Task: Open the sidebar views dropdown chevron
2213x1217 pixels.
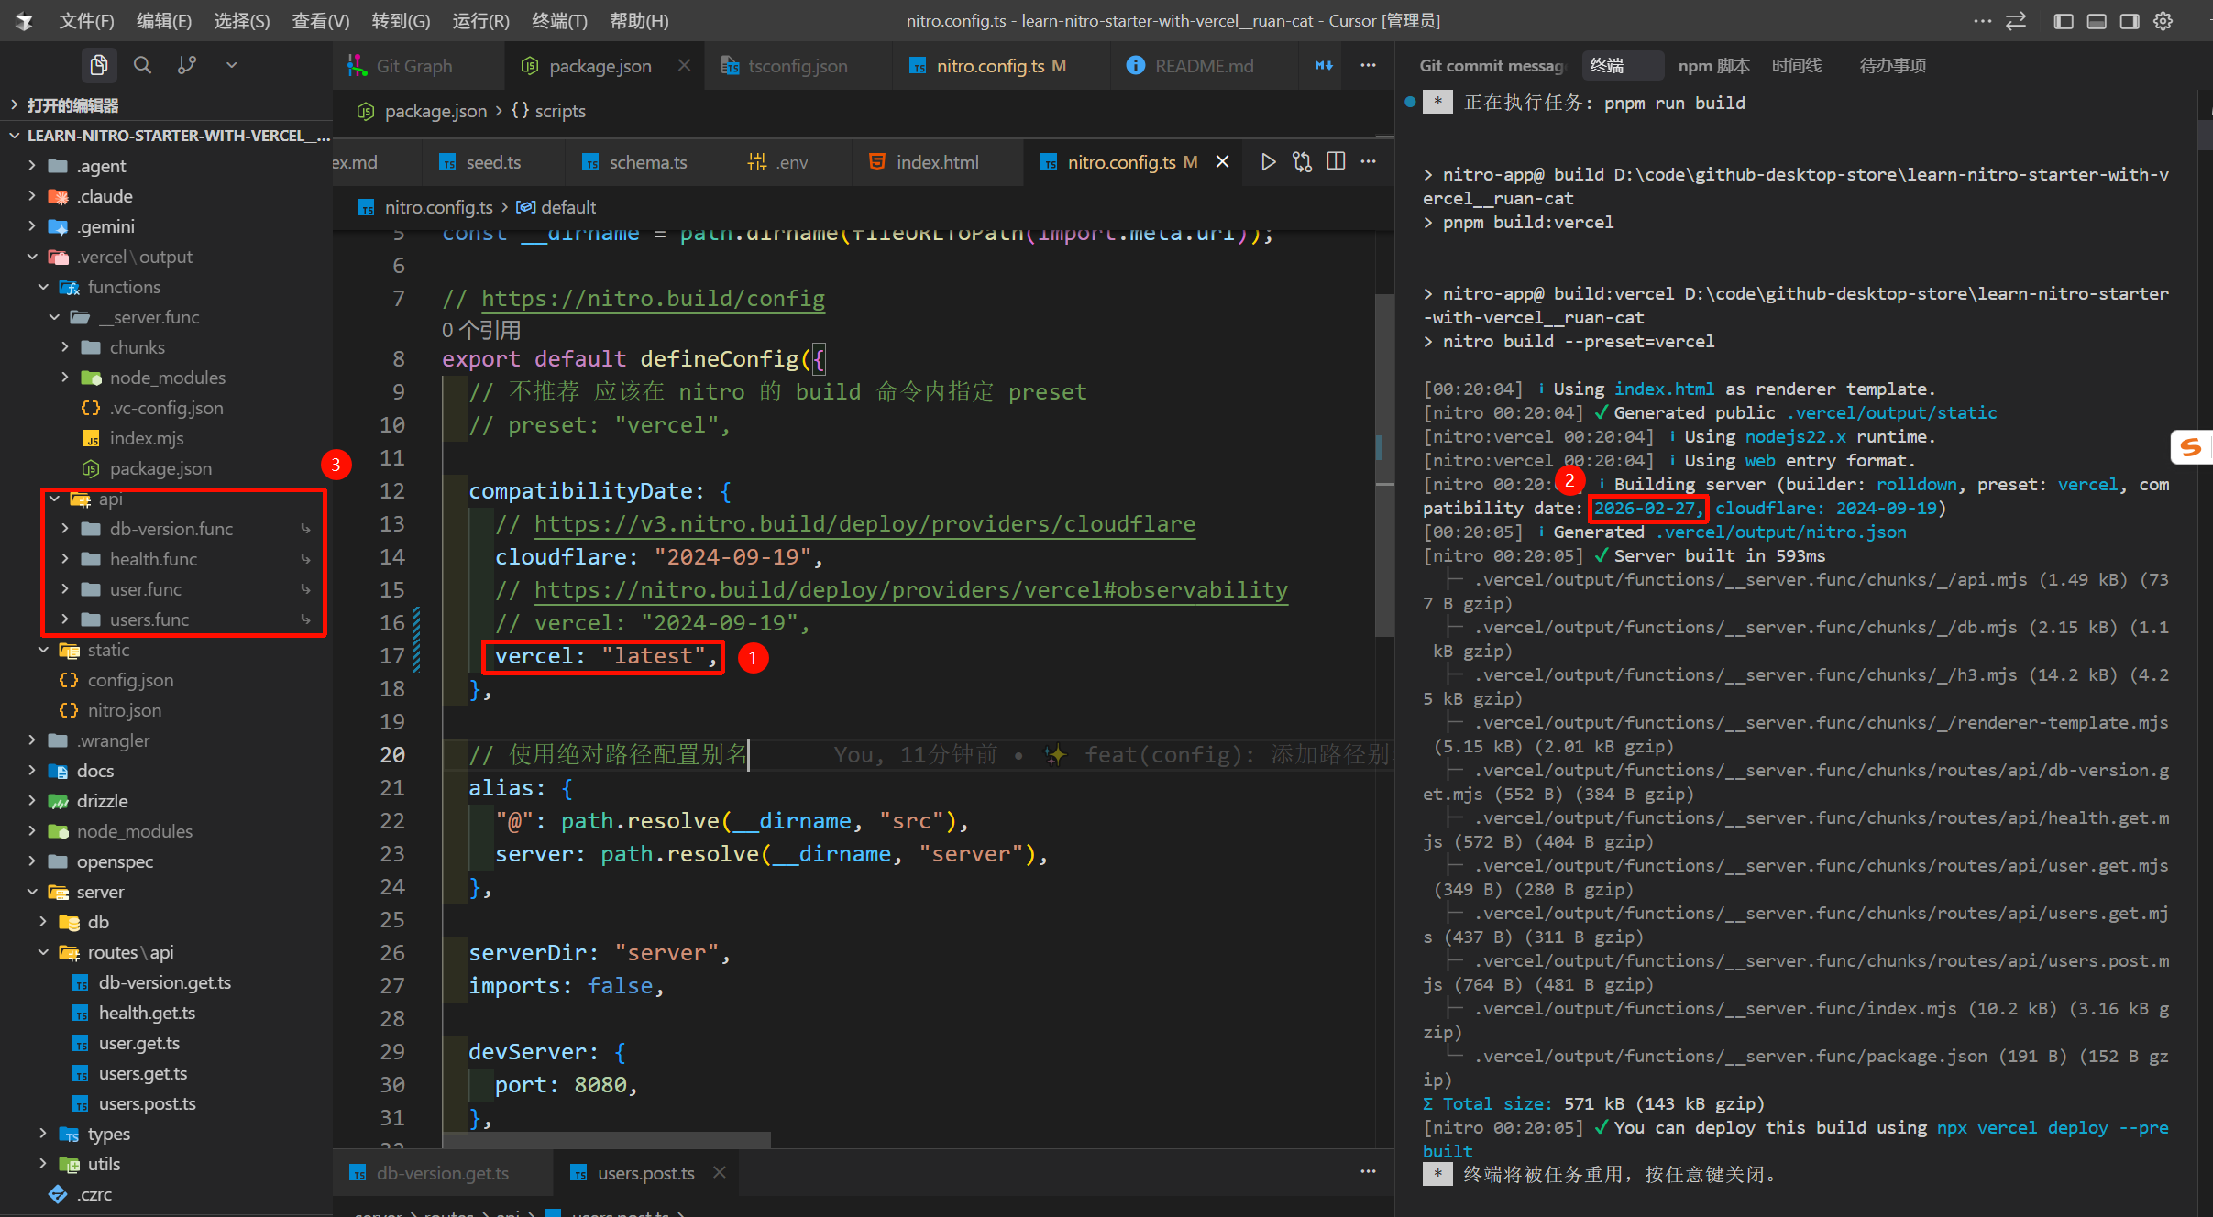Action: coord(231,65)
